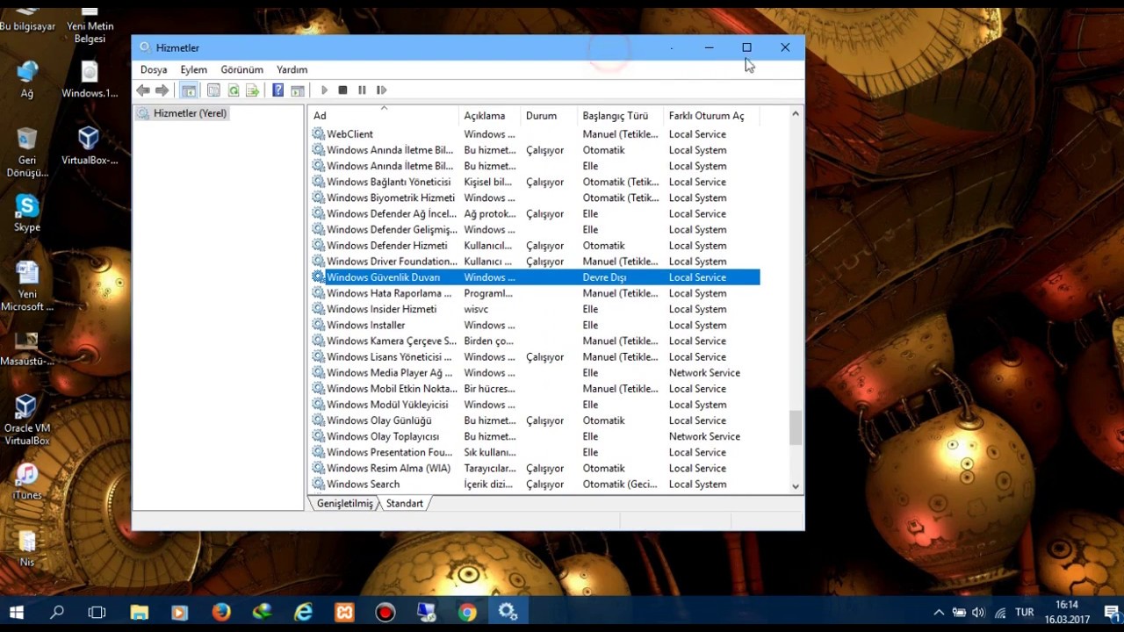Click the Restart Service icon
The width and height of the screenshot is (1124, 632).
(381, 90)
